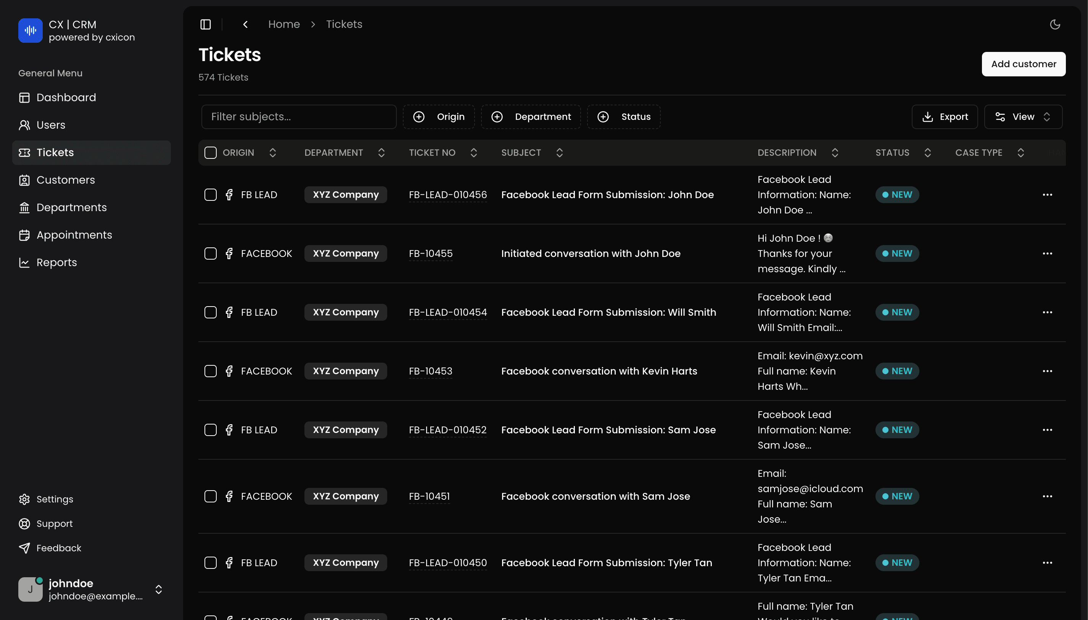Screen dimensions: 1088x620
Task: Add an Origin filter
Action: 438,117
